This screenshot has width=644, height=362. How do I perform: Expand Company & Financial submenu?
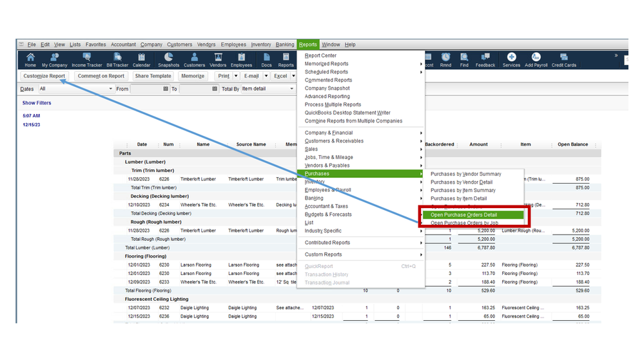(360, 133)
